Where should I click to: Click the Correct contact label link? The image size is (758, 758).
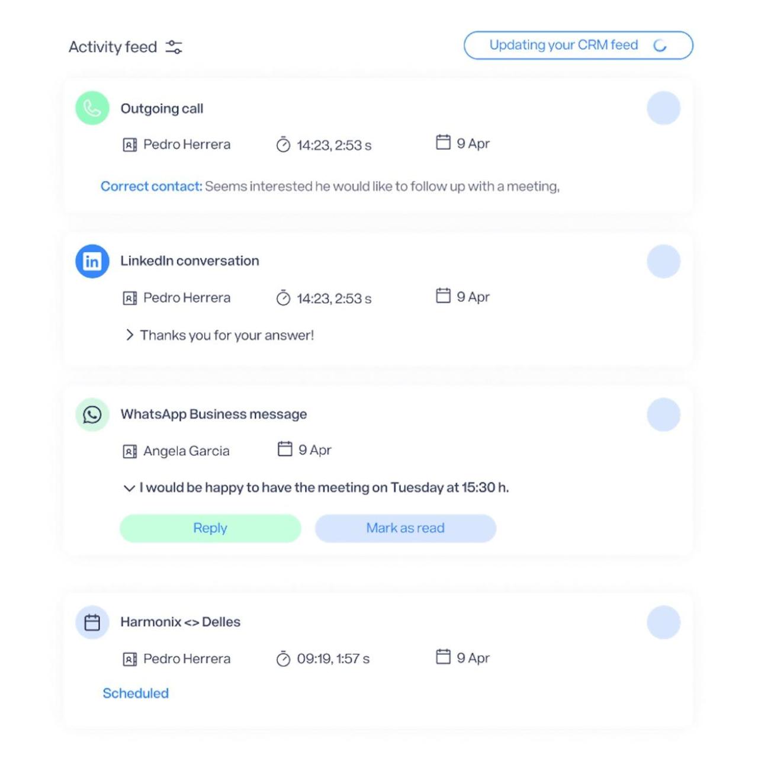(x=151, y=187)
